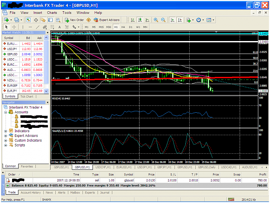Select the text label tool
Image resolution: width=270 pixels, height=203 pixels.
coord(67,27)
